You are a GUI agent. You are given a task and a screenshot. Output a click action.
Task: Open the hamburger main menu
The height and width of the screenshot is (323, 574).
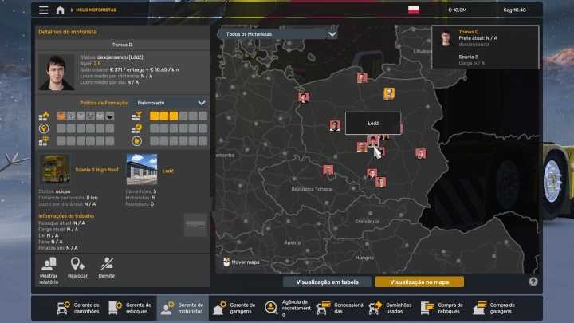[44, 10]
